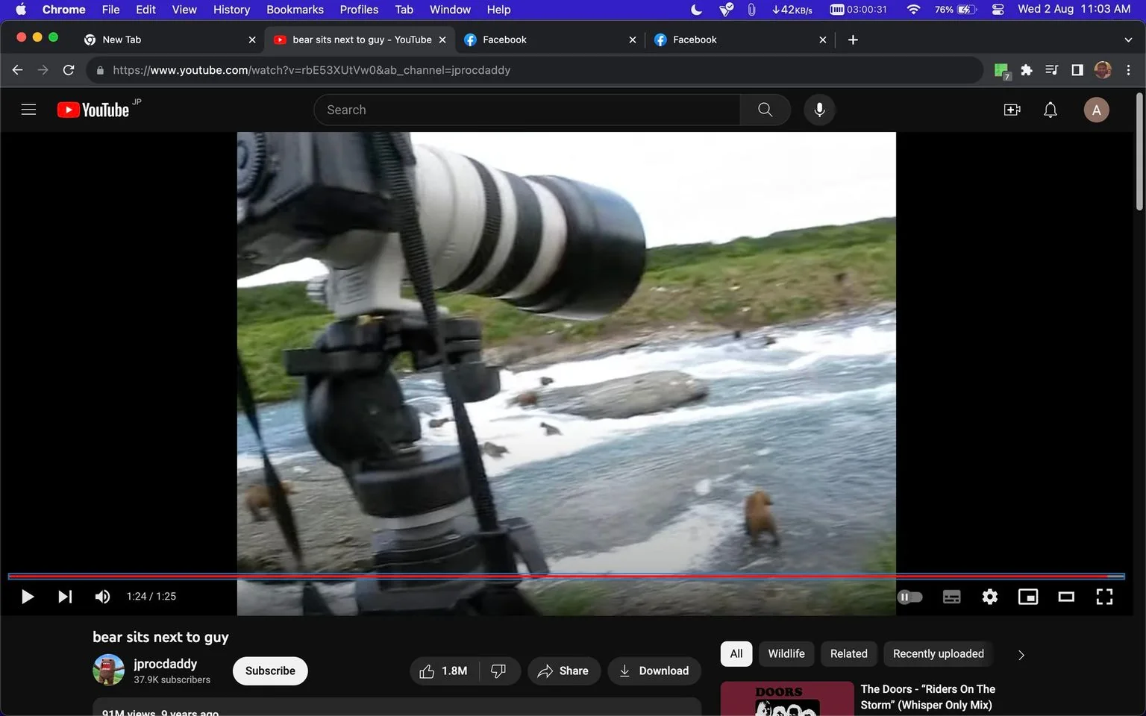1146x716 pixels.
Task: Toggle the autoplay switch
Action: point(910,597)
